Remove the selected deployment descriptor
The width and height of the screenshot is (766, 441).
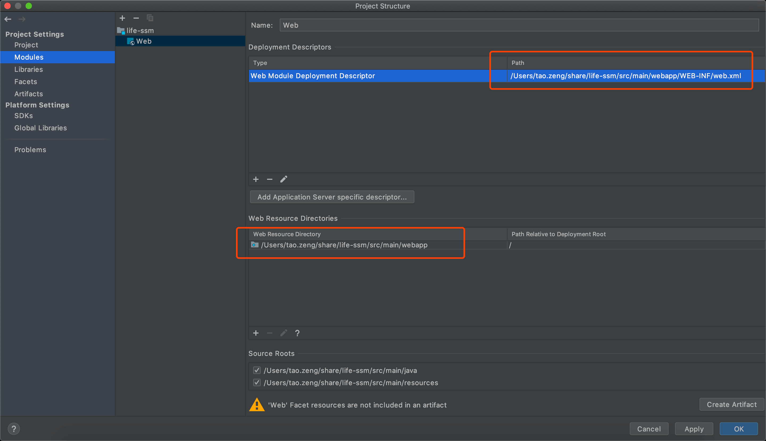(270, 179)
